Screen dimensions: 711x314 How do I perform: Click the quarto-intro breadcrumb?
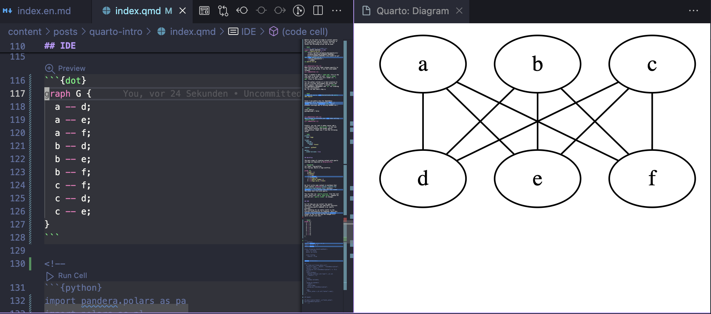pos(116,32)
